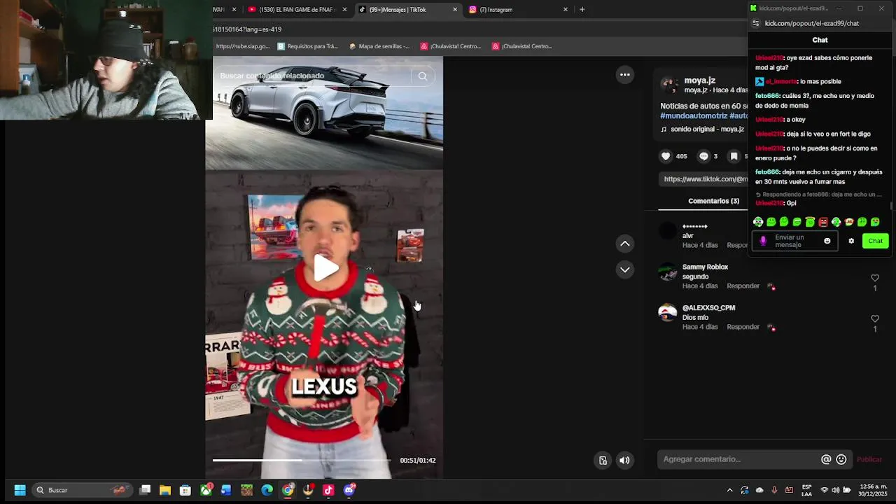Open the Kick chat emoji picker
The height and width of the screenshot is (504, 896).
(827, 241)
